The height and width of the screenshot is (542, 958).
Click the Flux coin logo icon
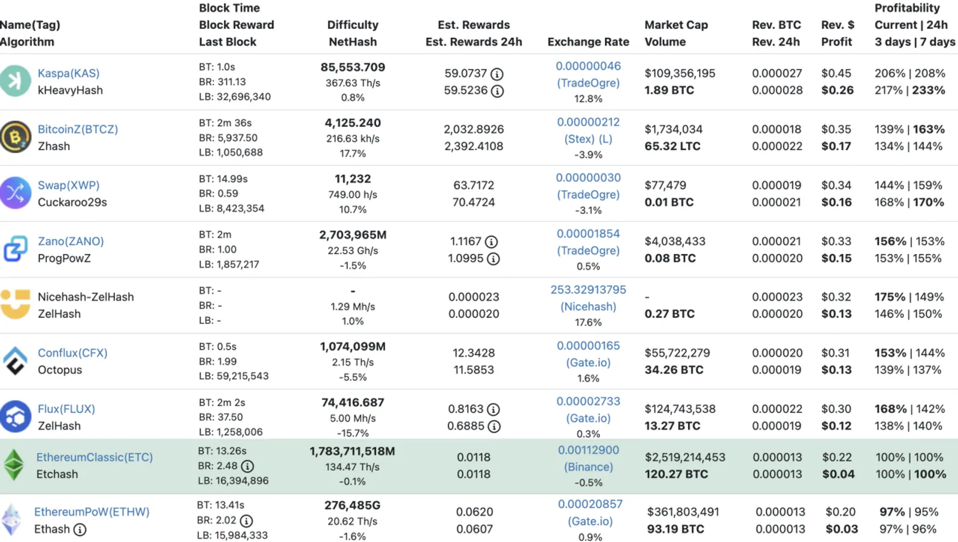(x=14, y=417)
